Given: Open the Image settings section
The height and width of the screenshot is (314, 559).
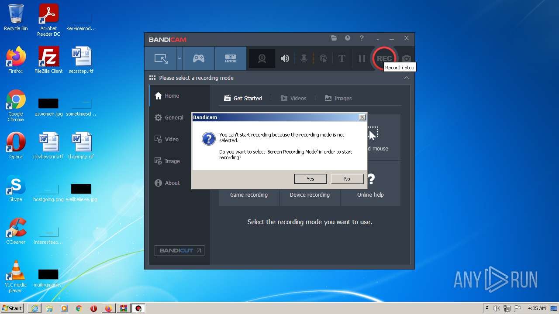Looking at the screenshot, I should pos(179,161).
